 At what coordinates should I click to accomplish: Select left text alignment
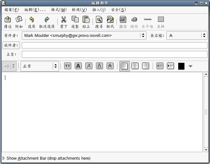124,66
